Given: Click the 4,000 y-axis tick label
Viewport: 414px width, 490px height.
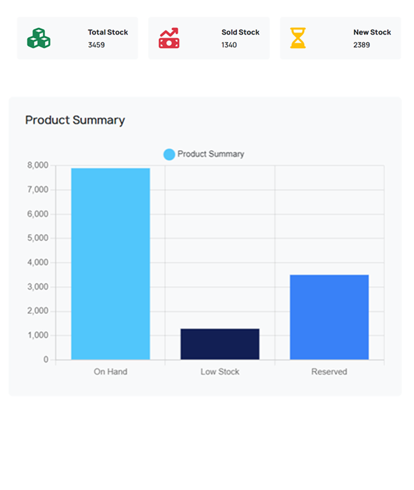Looking at the screenshot, I should point(38,263).
